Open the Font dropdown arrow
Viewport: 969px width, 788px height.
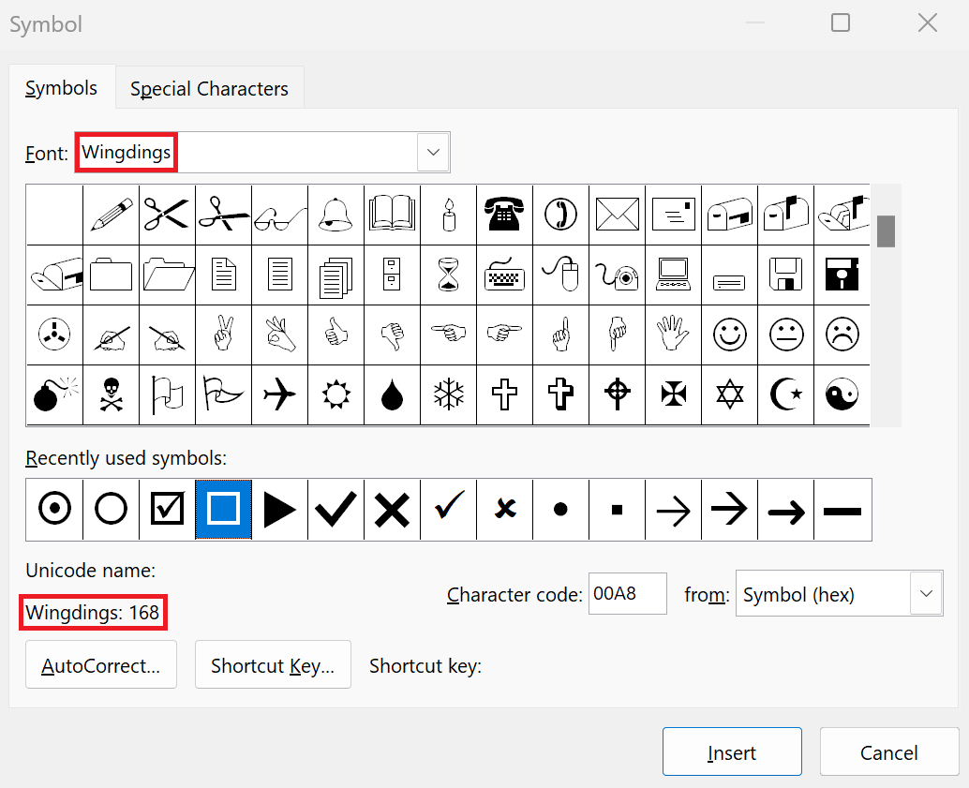[433, 152]
